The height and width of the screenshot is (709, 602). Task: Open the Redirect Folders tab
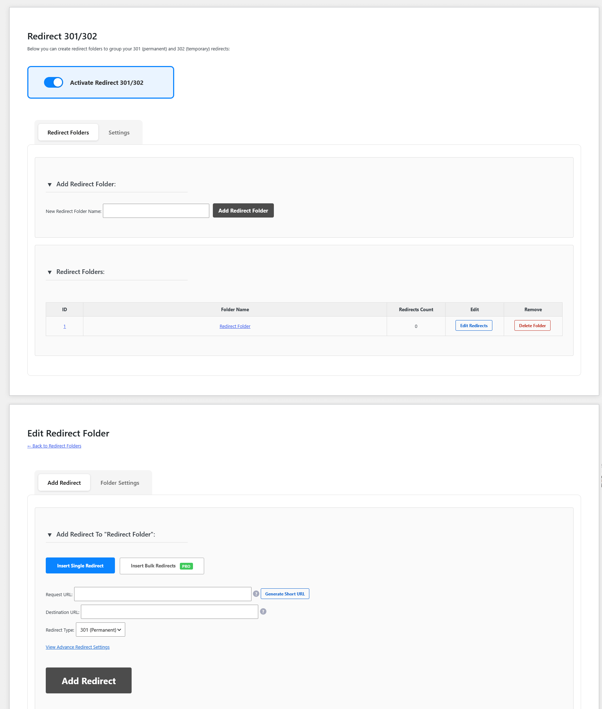[x=68, y=132]
